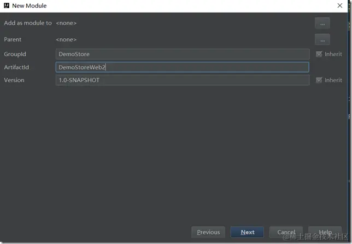Click the ArtifactId label
Image resolution: width=352 pixels, height=244 pixels.
tap(16, 67)
